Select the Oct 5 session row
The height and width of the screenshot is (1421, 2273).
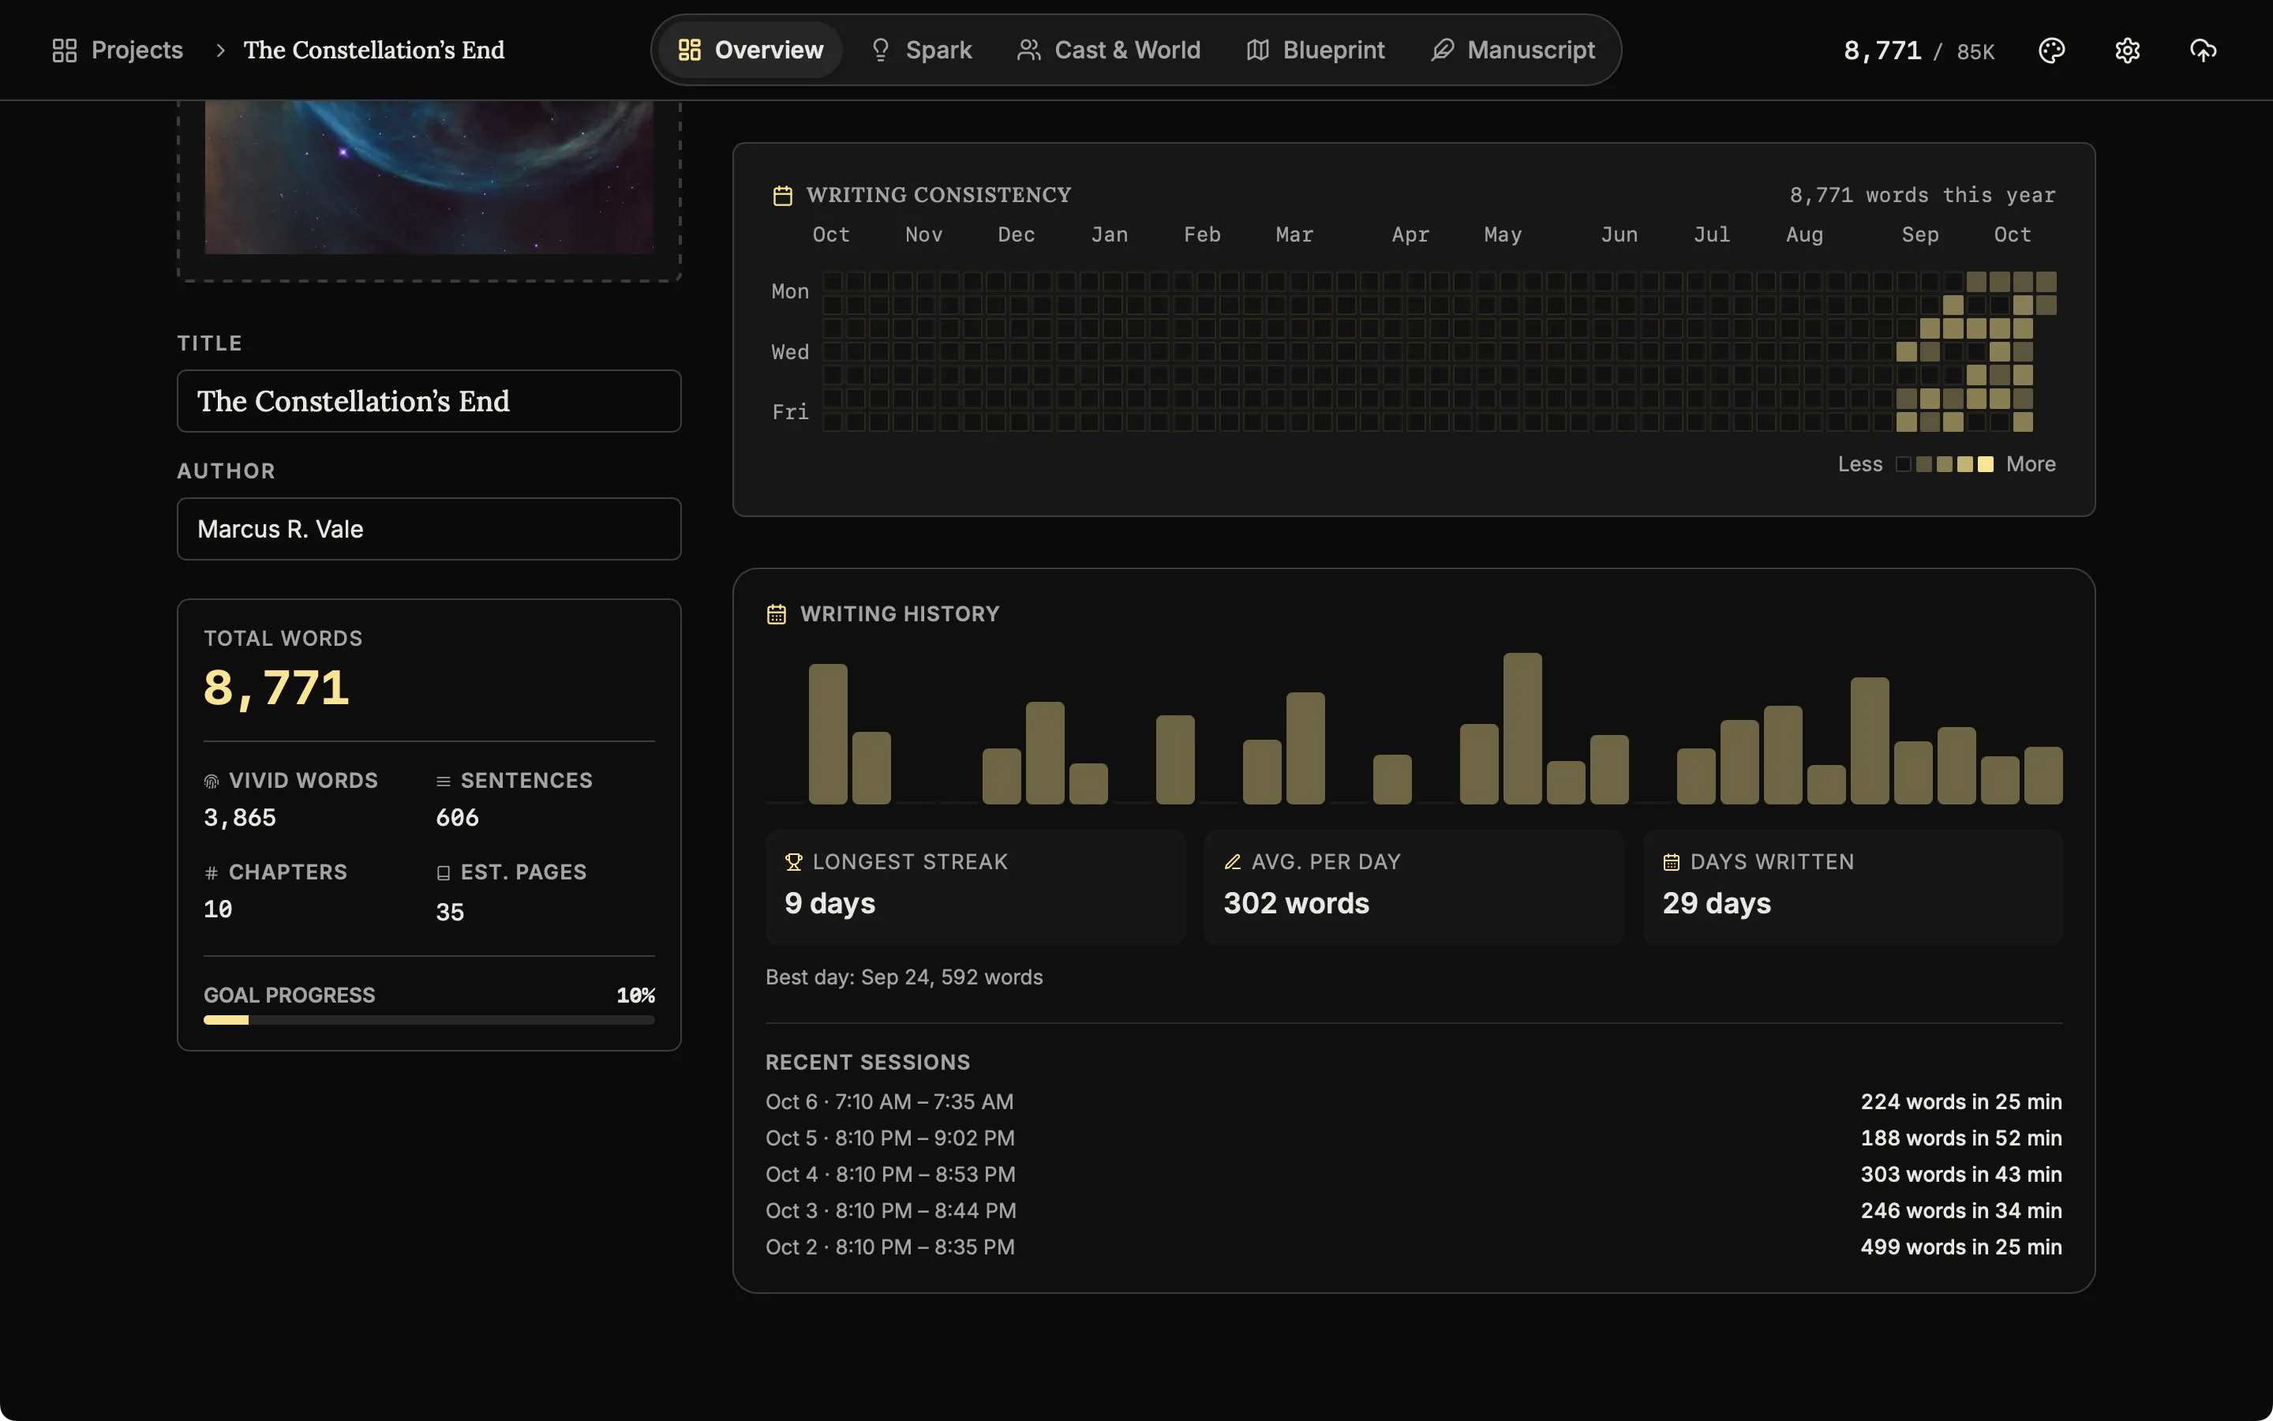[x=1414, y=1138]
